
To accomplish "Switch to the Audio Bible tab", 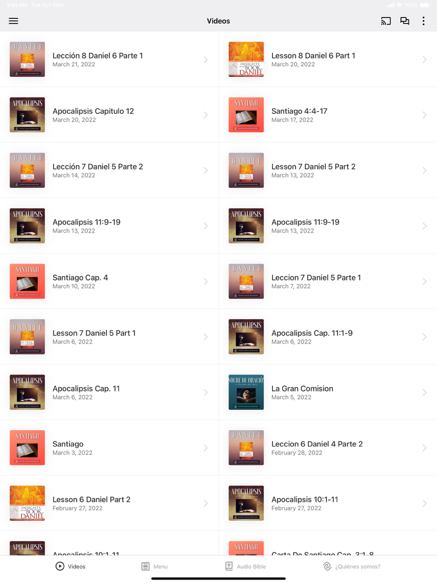I will click(246, 566).
